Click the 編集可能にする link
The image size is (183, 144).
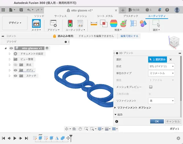coord(129,36)
